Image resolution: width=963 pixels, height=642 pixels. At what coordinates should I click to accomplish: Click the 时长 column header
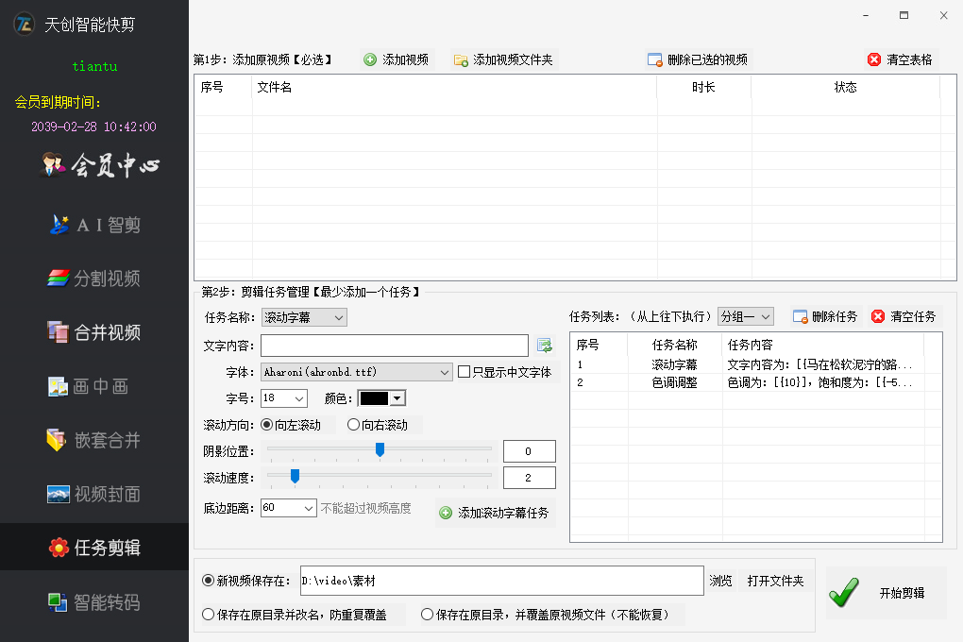tap(703, 87)
